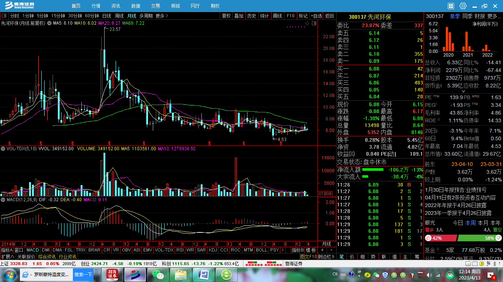Open 招商证券 app in taskbar
The height and width of the screenshot is (282, 503).
point(112,274)
